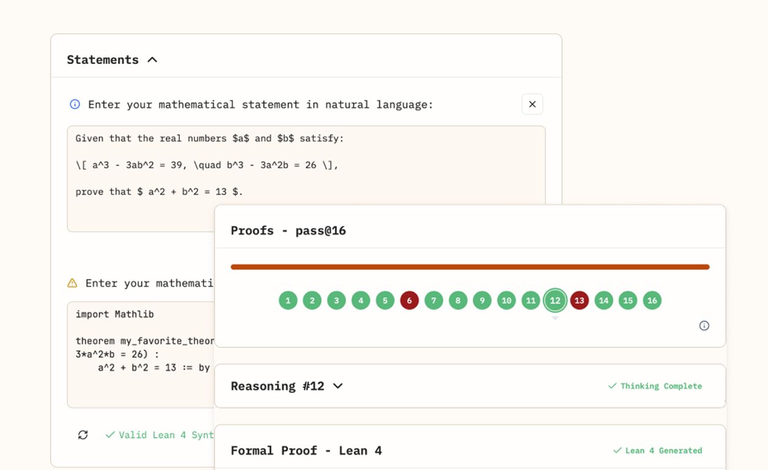
Task: Click the yellow warning triangle icon
Action: click(x=72, y=283)
